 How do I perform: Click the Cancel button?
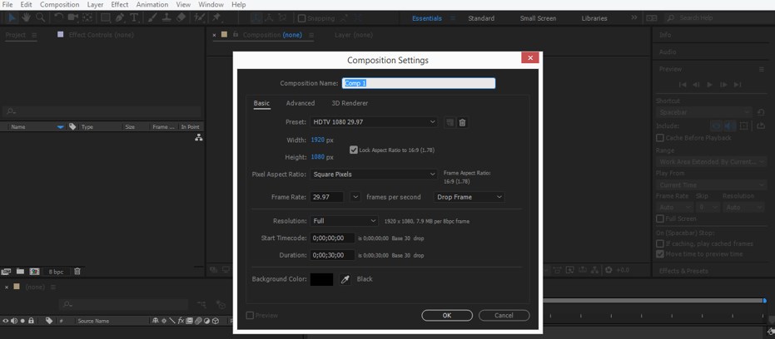[504, 315]
